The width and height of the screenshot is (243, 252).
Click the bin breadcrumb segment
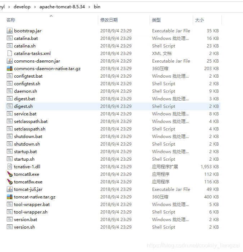click(x=97, y=7)
